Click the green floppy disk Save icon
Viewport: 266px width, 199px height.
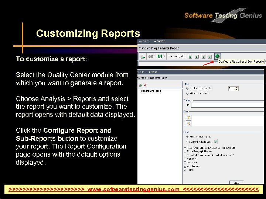[160, 56]
